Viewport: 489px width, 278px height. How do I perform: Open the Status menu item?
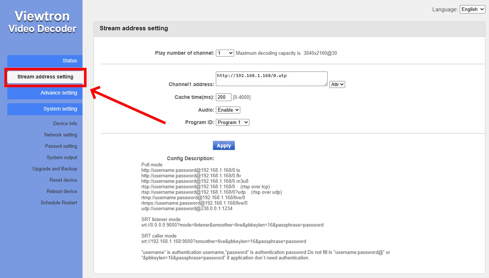pyautogui.click(x=69, y=61)
